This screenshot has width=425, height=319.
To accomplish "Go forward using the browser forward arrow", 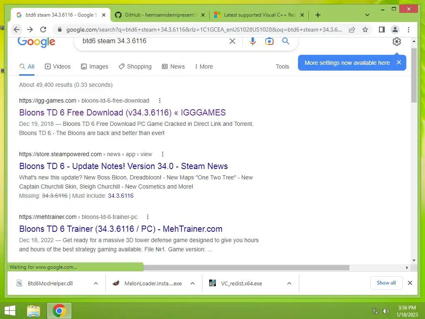I will 30,29.
